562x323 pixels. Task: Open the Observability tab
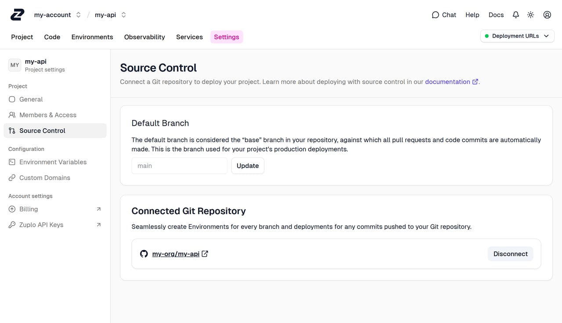144,37
